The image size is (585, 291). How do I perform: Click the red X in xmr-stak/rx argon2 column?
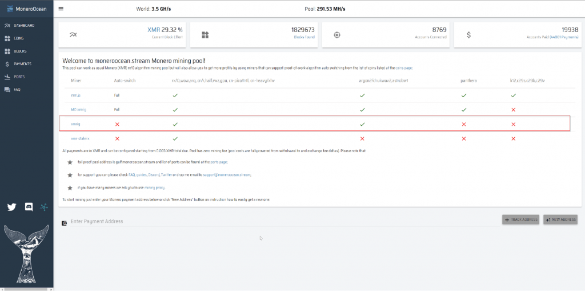point(362,138)
